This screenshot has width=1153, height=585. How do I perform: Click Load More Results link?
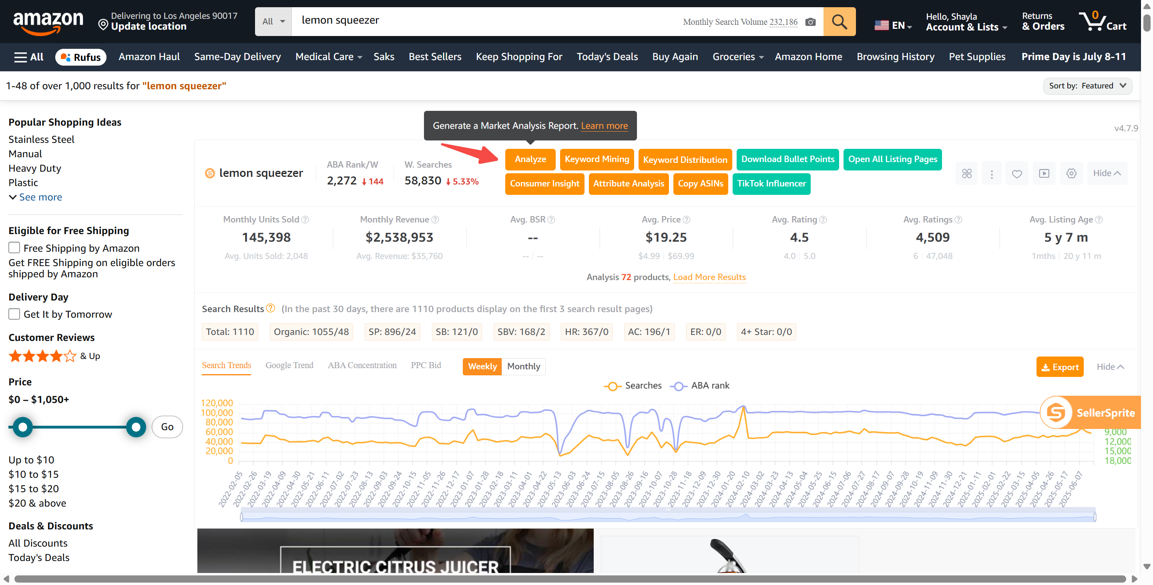tap(709, 277)
